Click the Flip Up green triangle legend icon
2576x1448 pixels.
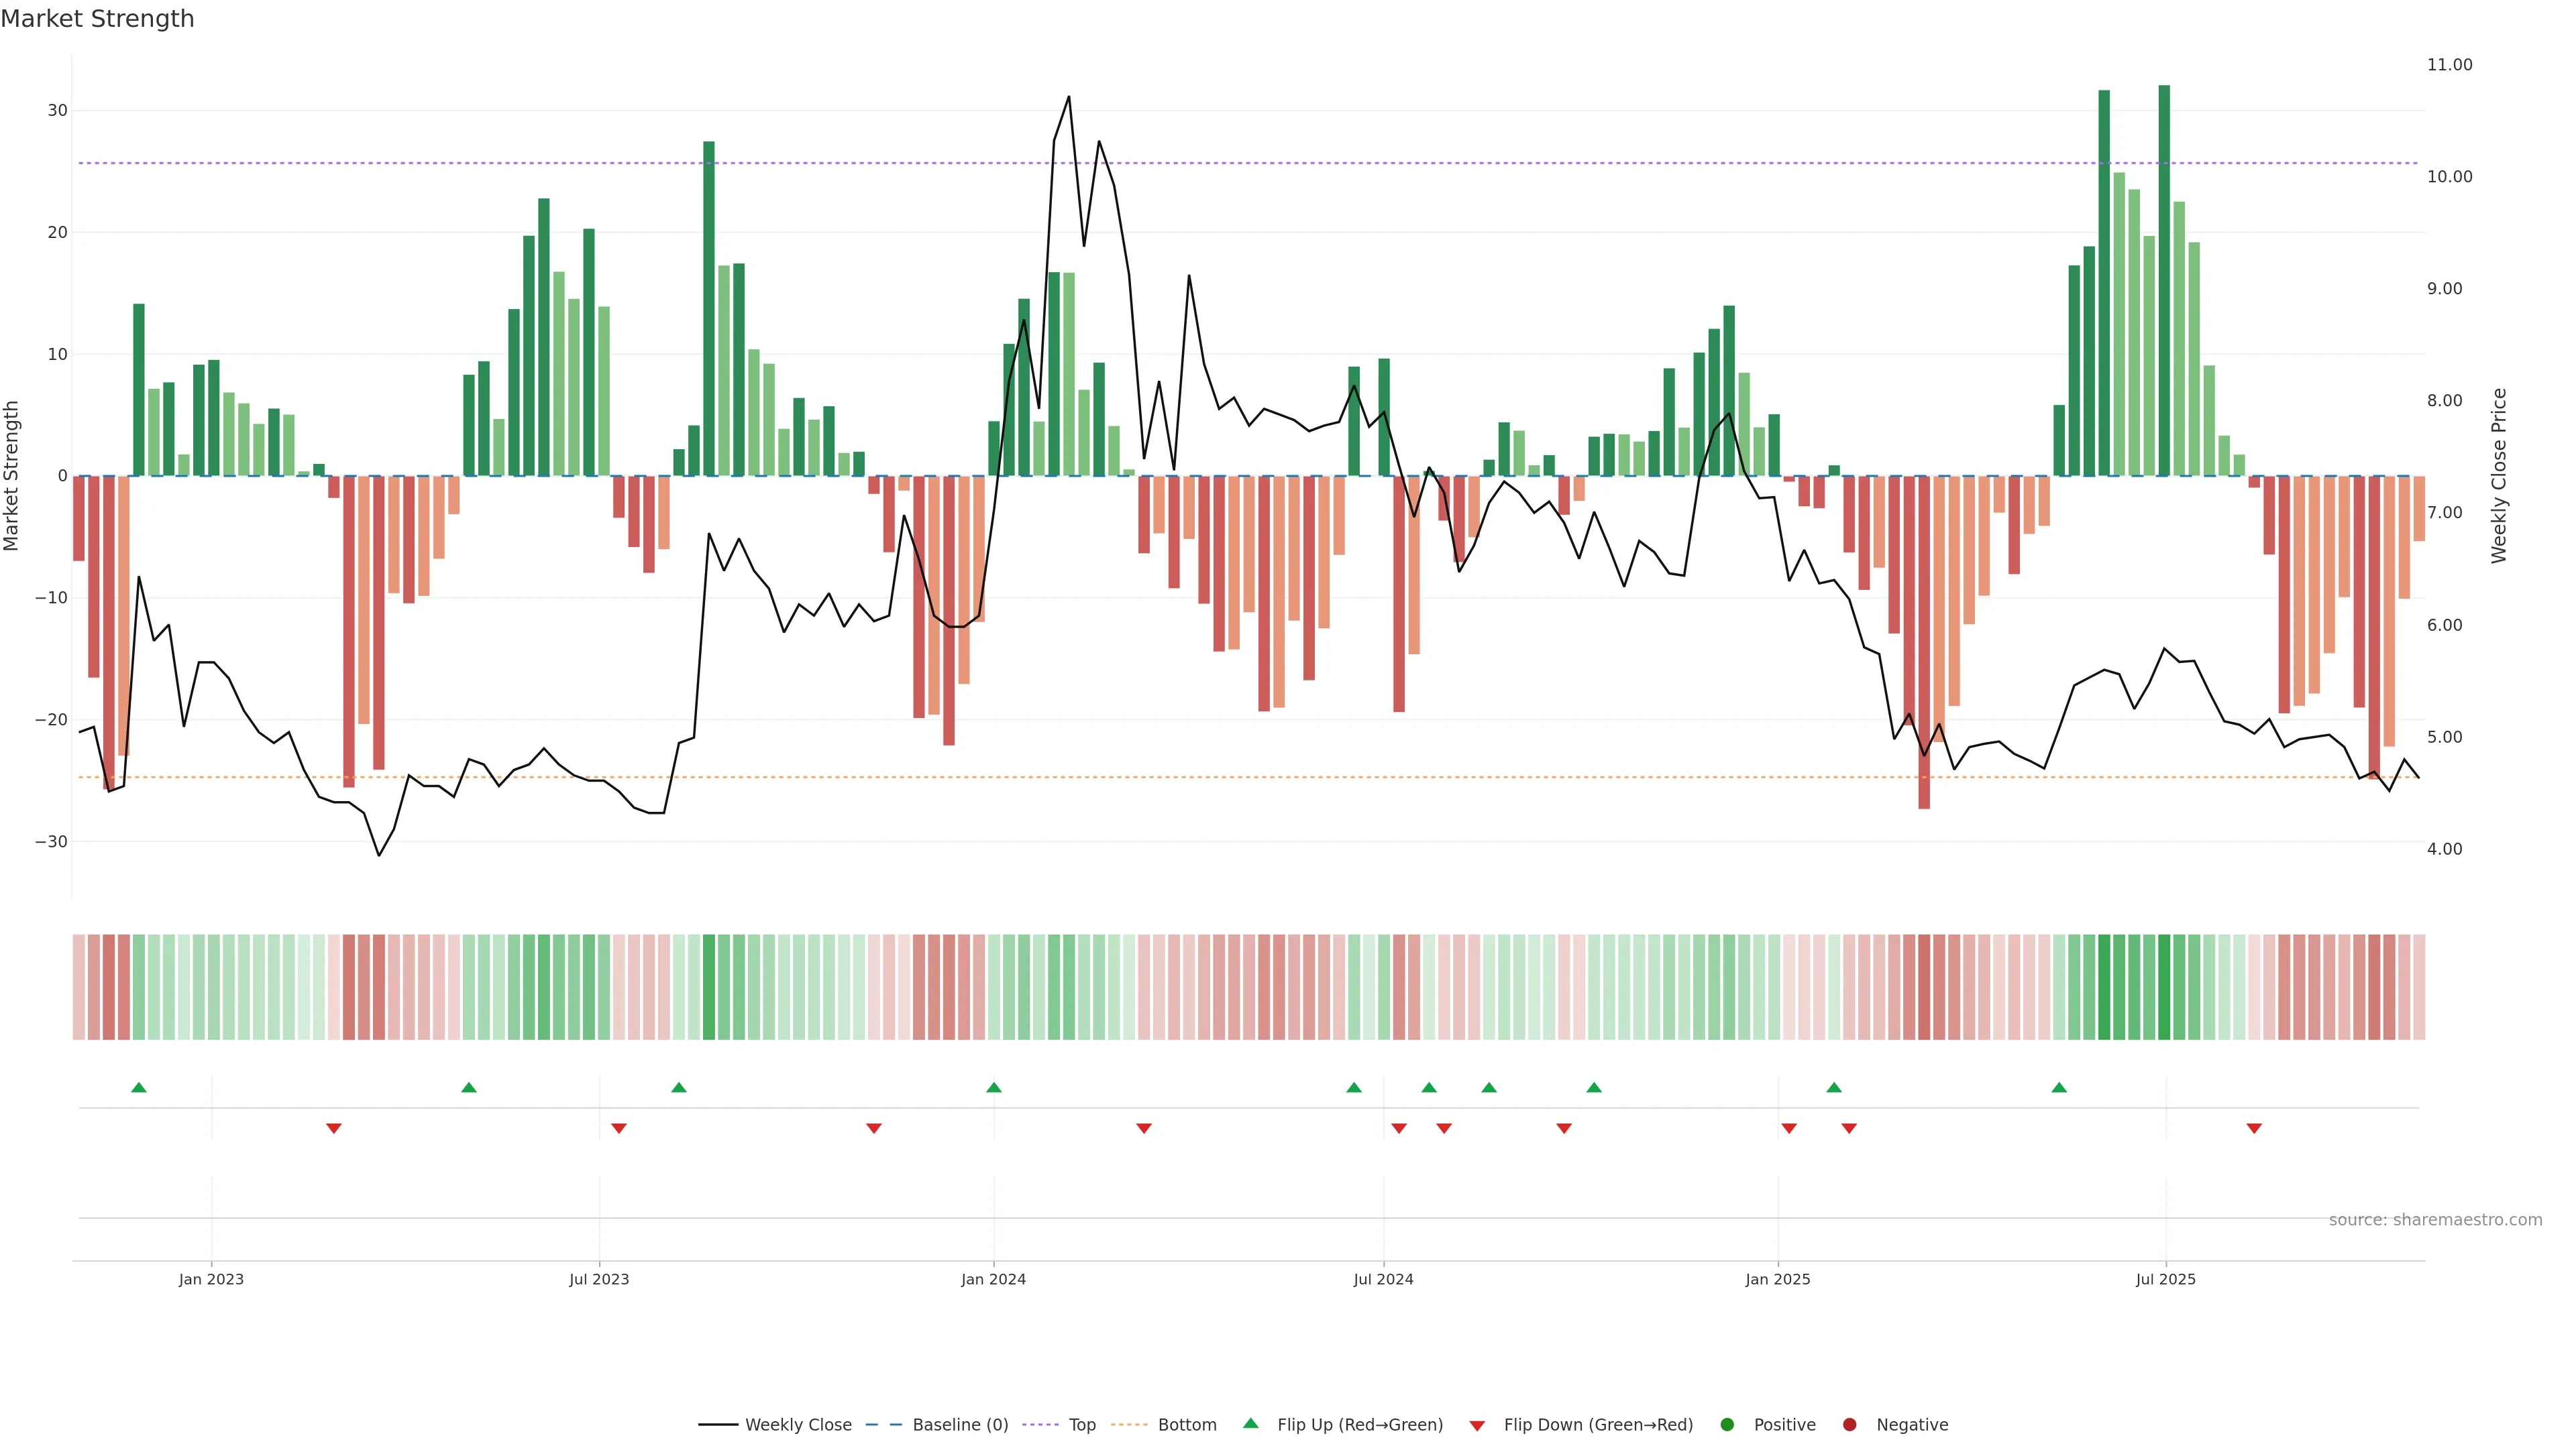tap(1250, 1423)
